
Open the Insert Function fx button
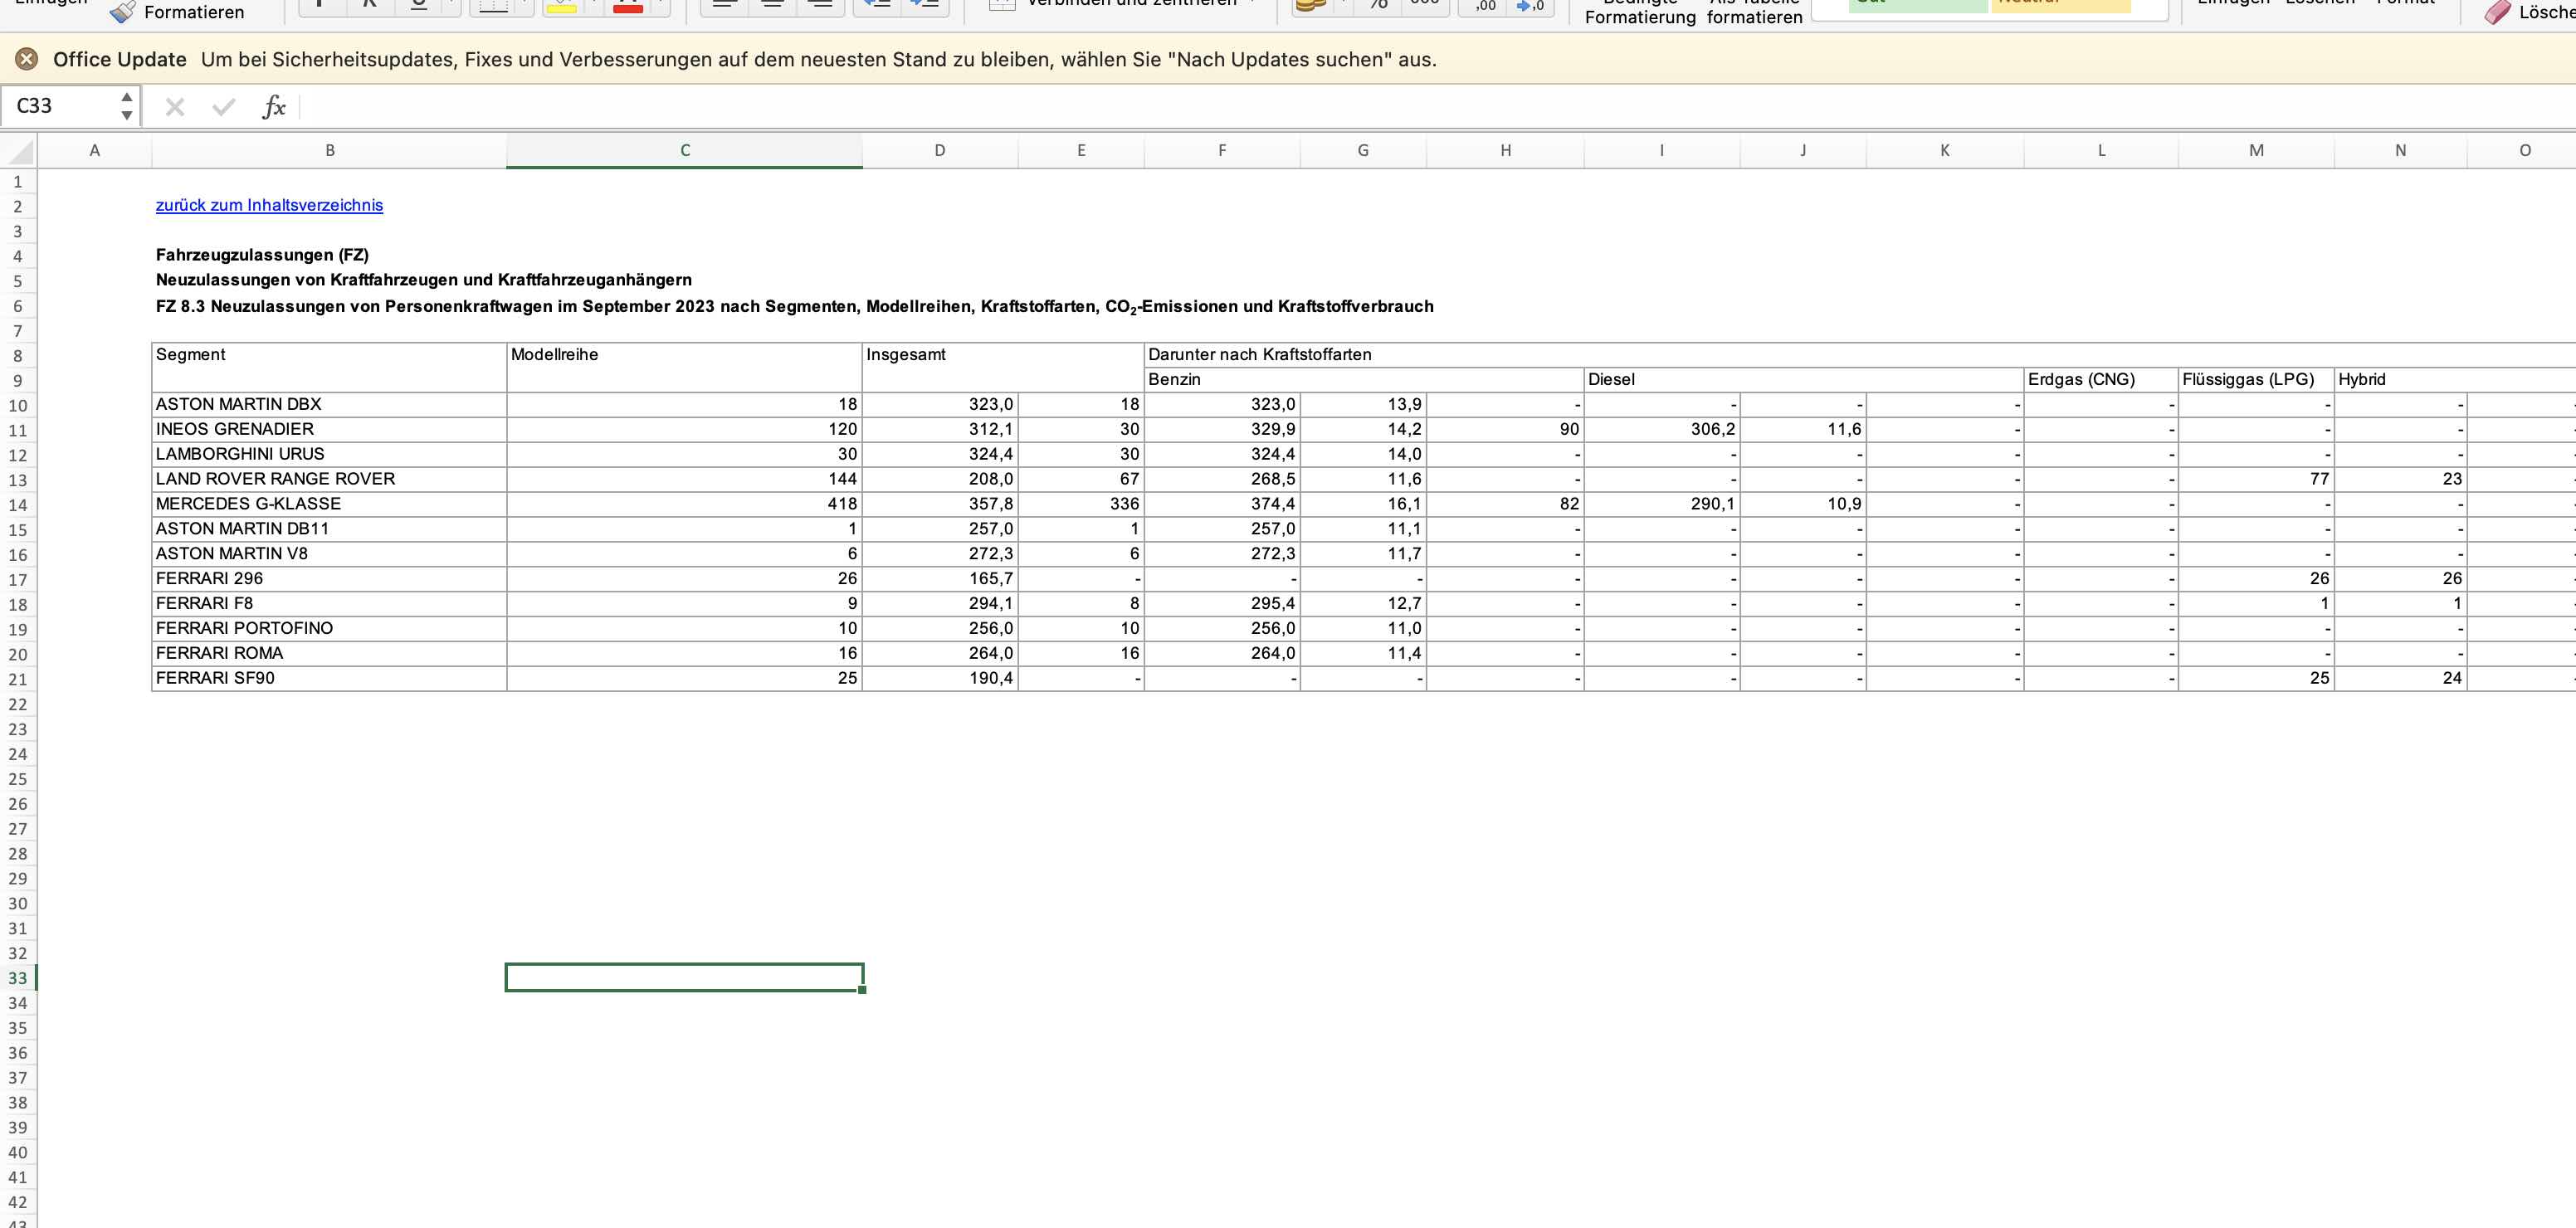pyautogui.click(x=273, y=106)
